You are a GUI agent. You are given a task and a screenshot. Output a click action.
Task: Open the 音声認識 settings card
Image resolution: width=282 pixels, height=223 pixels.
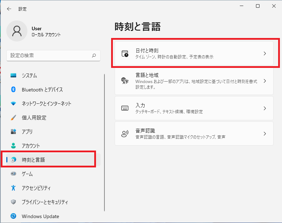tap(194, 134)
